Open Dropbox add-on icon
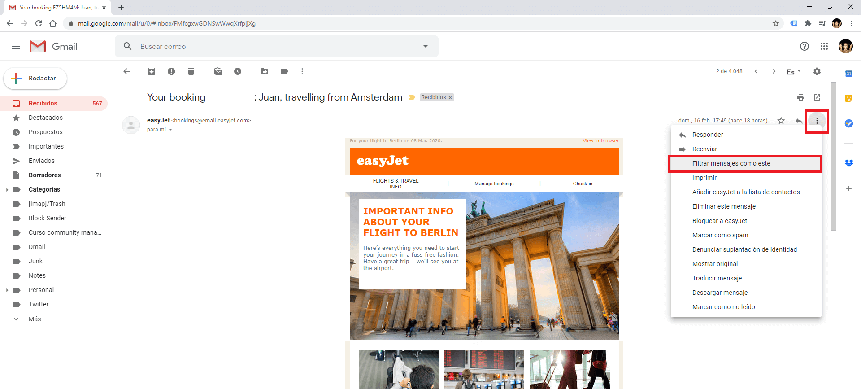Viewport: 861px width, 389px height. [849, 163]
